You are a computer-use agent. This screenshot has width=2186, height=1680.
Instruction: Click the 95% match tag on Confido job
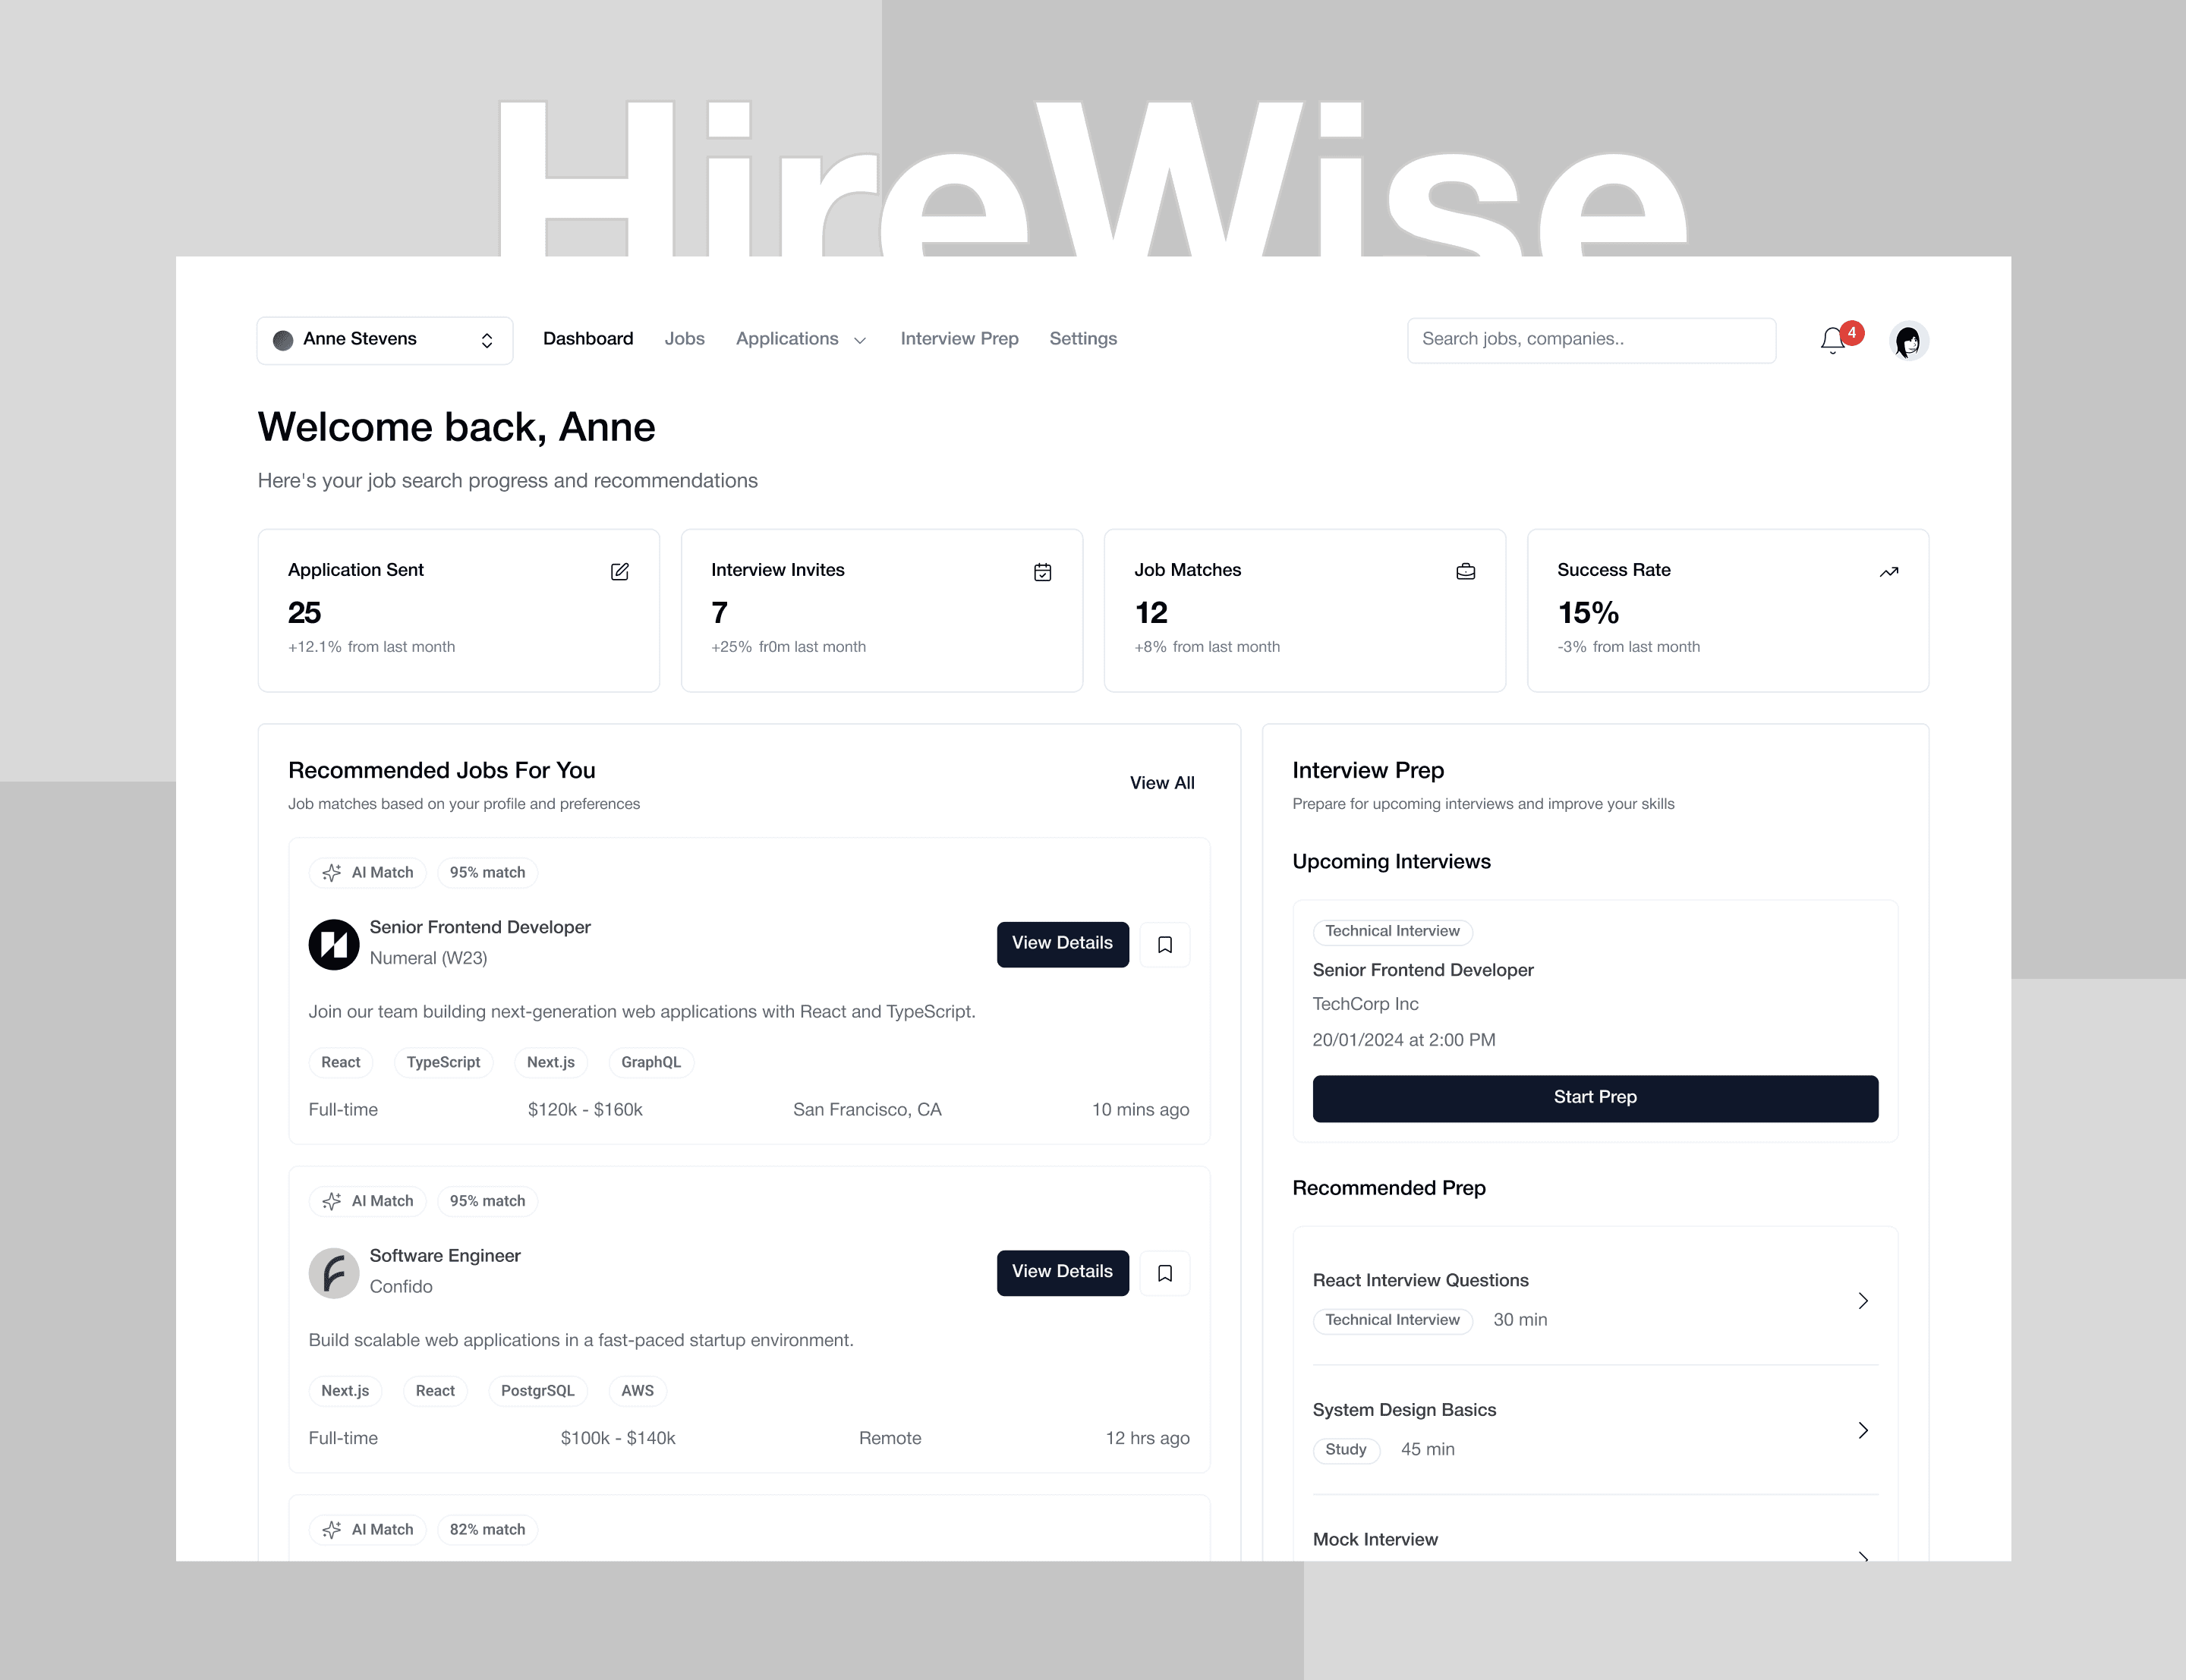(x=487, y=1201)
